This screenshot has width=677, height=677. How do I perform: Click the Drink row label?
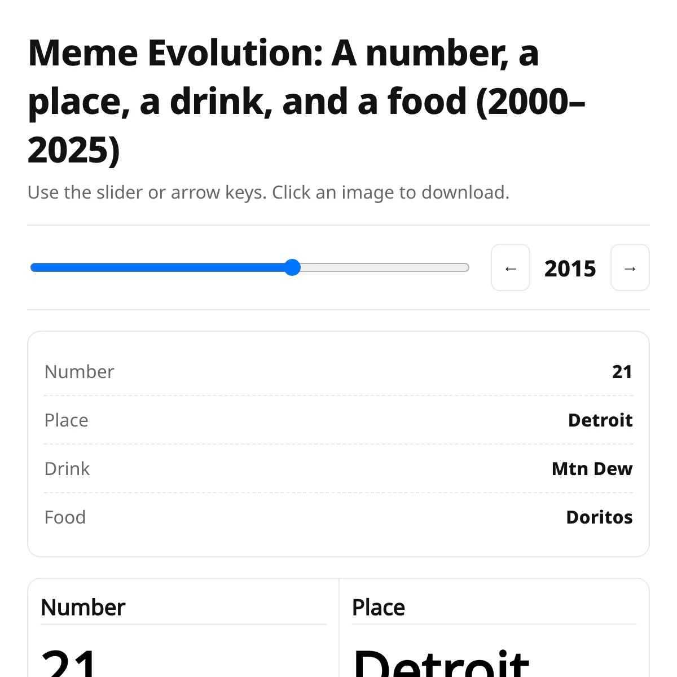click(67, 469)
